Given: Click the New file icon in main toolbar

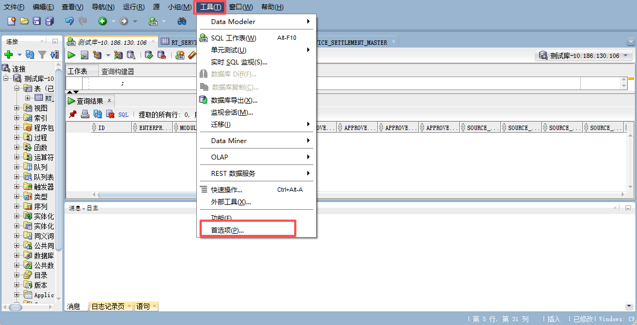Looking at the screenshot, I should 12,21.
